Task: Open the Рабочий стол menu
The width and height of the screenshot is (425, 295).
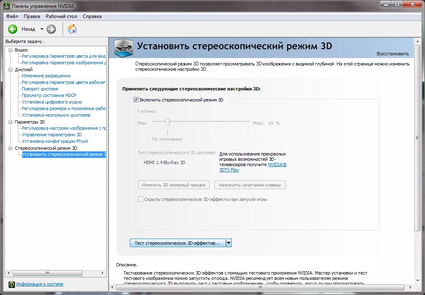Action: pos(61,16)
